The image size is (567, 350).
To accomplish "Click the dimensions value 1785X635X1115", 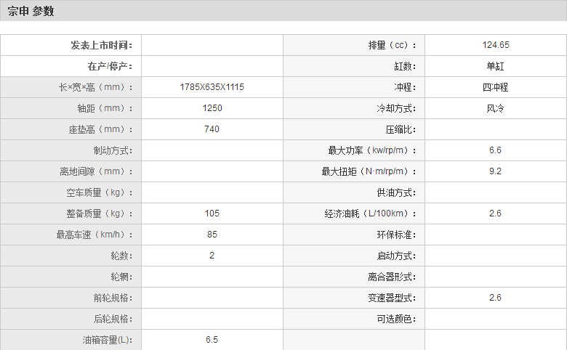I will tap(212, 87).
